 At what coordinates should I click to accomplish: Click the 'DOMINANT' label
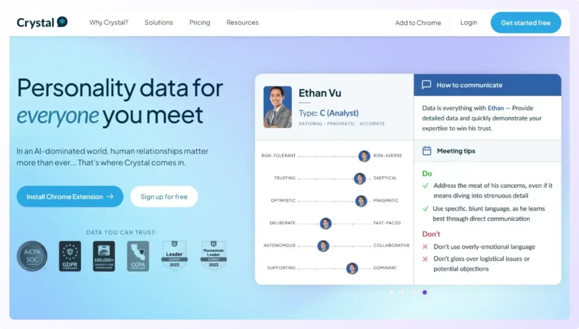click(x=385, y=268)
